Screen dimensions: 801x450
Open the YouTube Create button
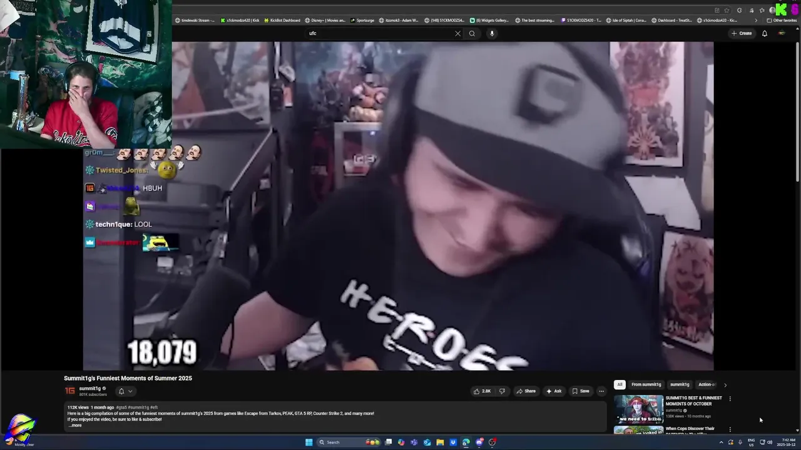tap(742, 33)
